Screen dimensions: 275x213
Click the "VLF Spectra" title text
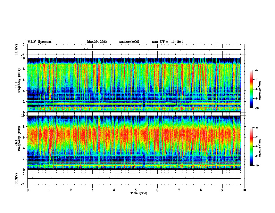39,42
